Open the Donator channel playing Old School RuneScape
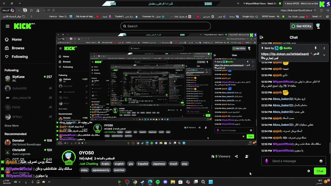This screenshot has height=186, width=331. point(28,142)
